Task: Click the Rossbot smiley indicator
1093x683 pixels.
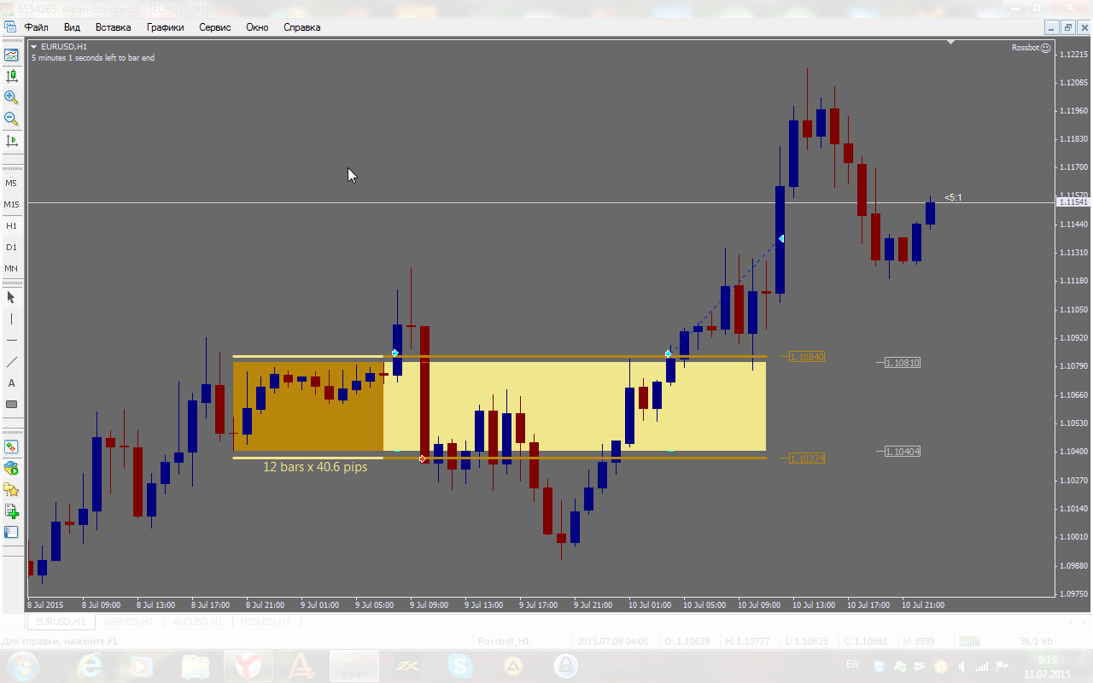Action: [x=1046, y=48]
